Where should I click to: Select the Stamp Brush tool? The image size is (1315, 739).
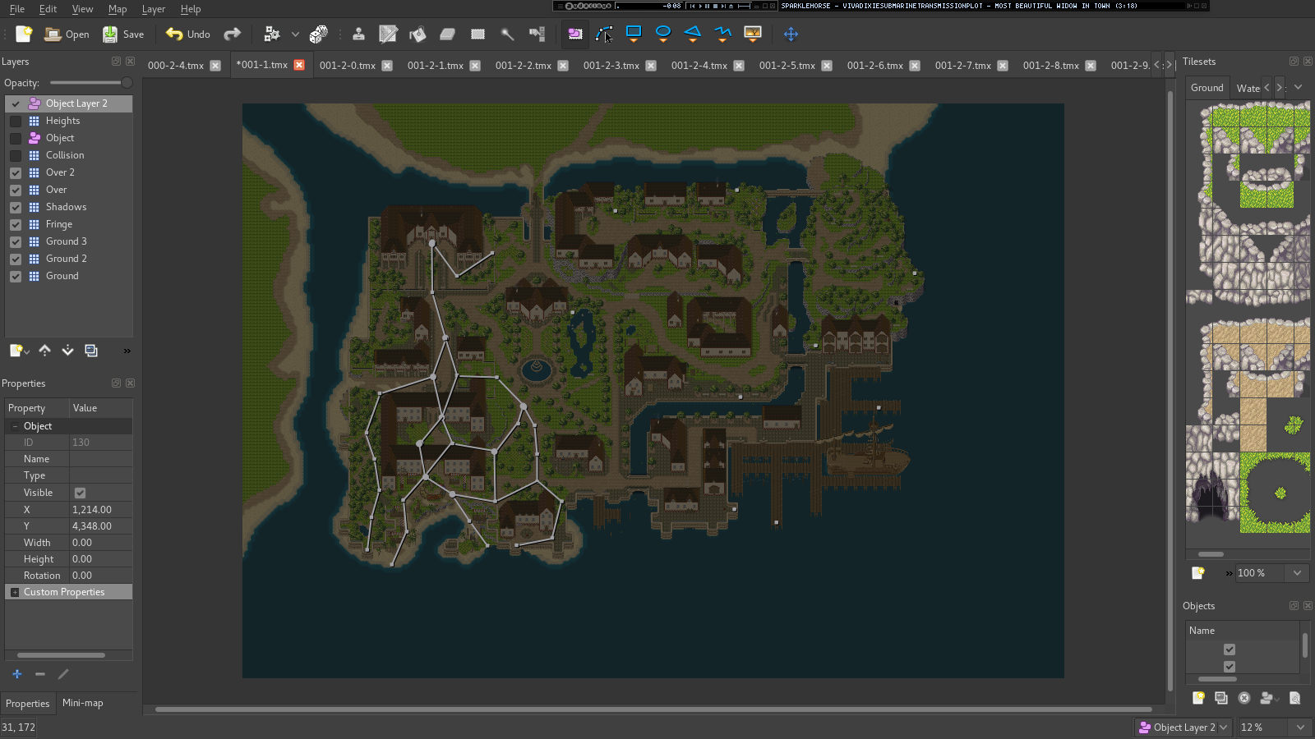[x=358, y=34]
